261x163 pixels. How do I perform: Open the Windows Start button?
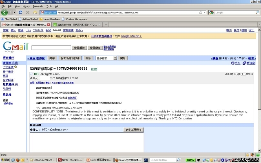(x=5, y=160)
